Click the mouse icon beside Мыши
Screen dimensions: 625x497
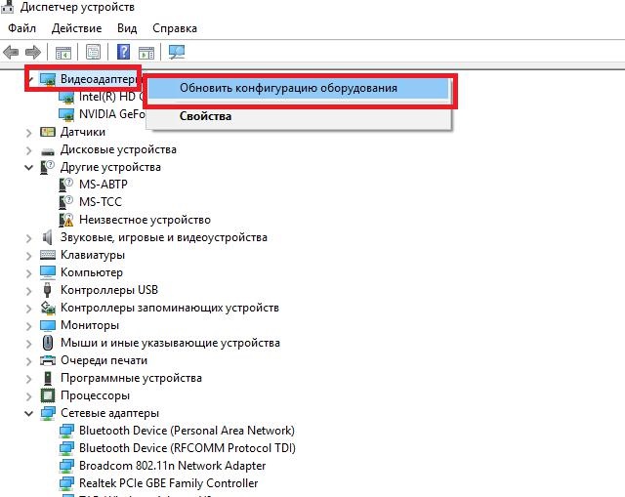[48, 343]
